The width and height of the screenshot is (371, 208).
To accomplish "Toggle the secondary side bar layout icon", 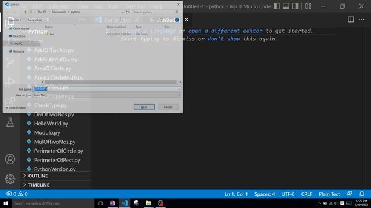I will pyautogui.click(x=295, y=6).
